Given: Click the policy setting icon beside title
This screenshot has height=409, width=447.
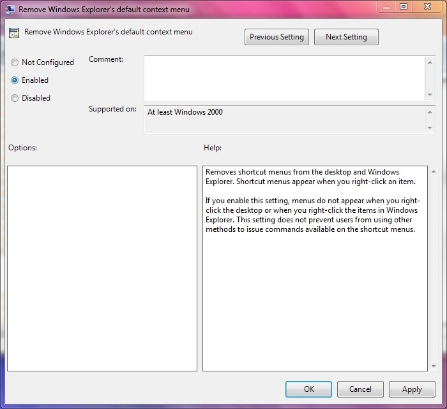Looking at the screenshot, I should coord(14,33).
